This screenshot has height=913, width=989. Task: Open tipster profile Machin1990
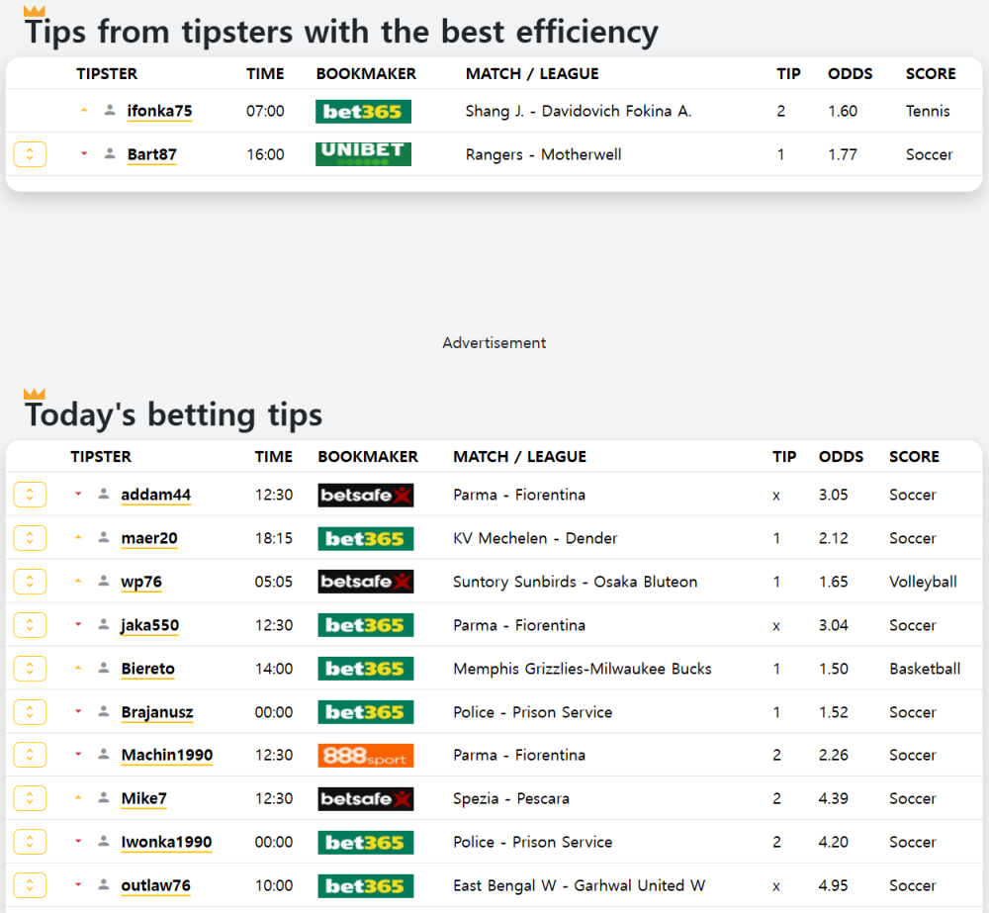[167, 756]
